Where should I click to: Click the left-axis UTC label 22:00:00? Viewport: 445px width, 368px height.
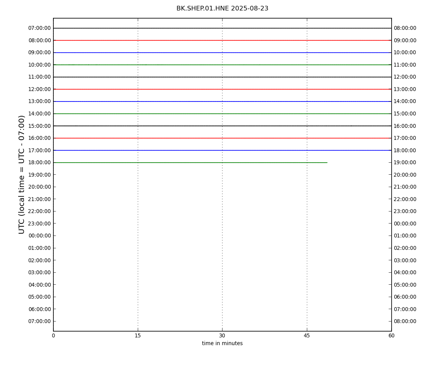click(39, 212)
